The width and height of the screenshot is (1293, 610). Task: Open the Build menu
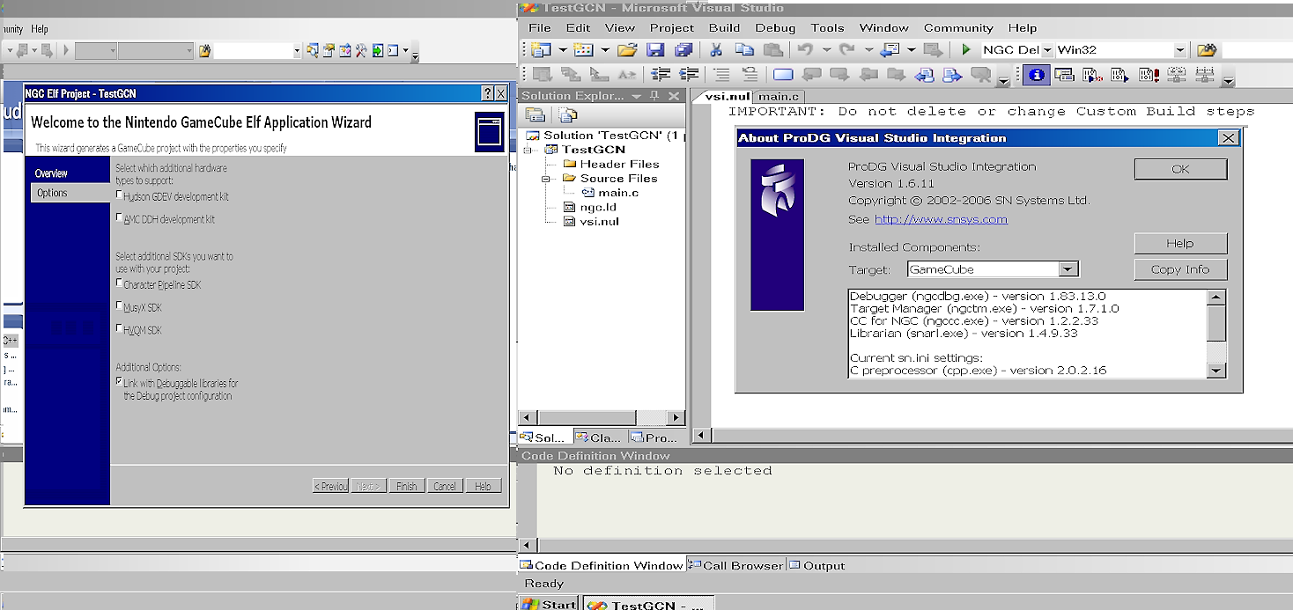tap(724, 28)
